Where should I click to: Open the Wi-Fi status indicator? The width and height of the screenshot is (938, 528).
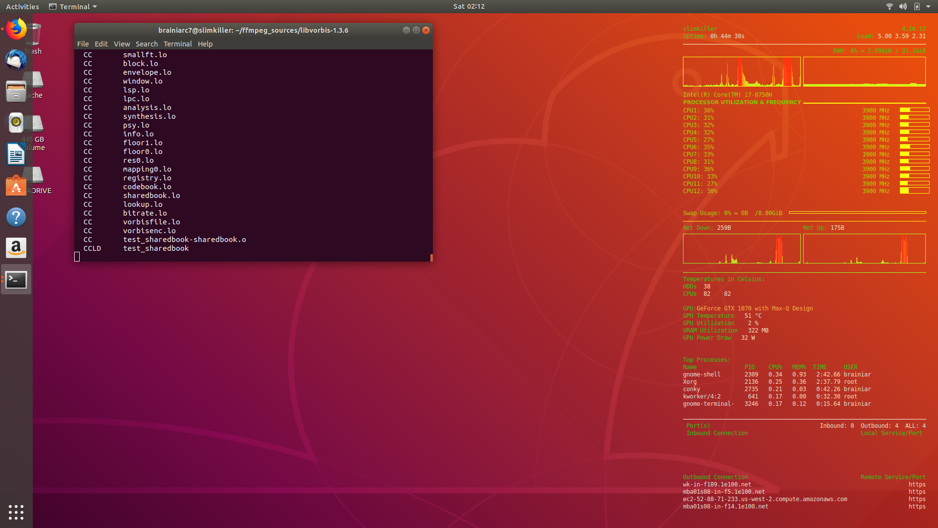tap(890, 6)
